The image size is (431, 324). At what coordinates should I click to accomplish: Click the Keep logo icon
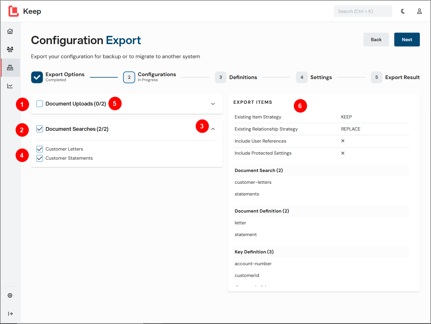point(14,11)
